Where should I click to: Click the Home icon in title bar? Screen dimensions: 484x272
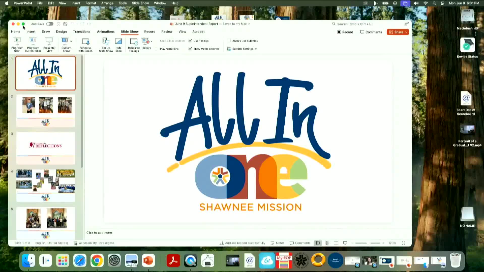(x=58, y=24)
